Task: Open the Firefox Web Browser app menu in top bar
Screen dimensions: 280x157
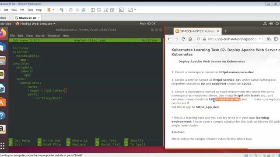Action: 35,24
